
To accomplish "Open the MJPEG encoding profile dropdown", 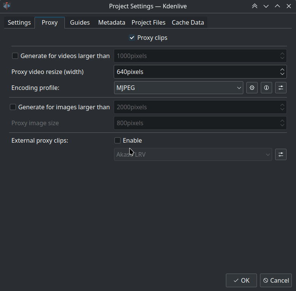I will click(179, 88).
